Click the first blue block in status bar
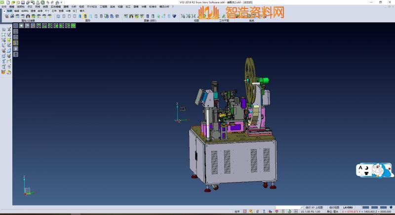Viewport: 395px width, 215px height. pyautogui.click(x=366, y=208)
